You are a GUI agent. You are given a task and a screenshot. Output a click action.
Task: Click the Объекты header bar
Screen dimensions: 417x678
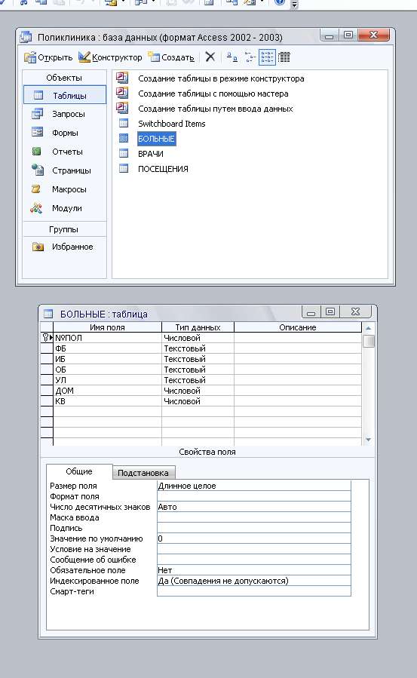[64, 78]
